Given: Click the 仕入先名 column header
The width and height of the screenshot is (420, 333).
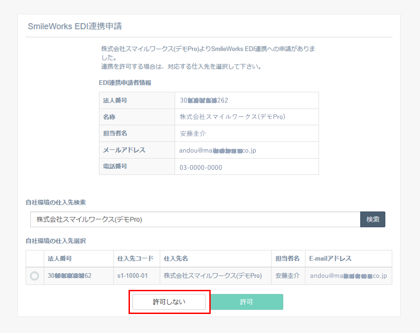Looking at the screenshot, I should click(x=176, y=258).
